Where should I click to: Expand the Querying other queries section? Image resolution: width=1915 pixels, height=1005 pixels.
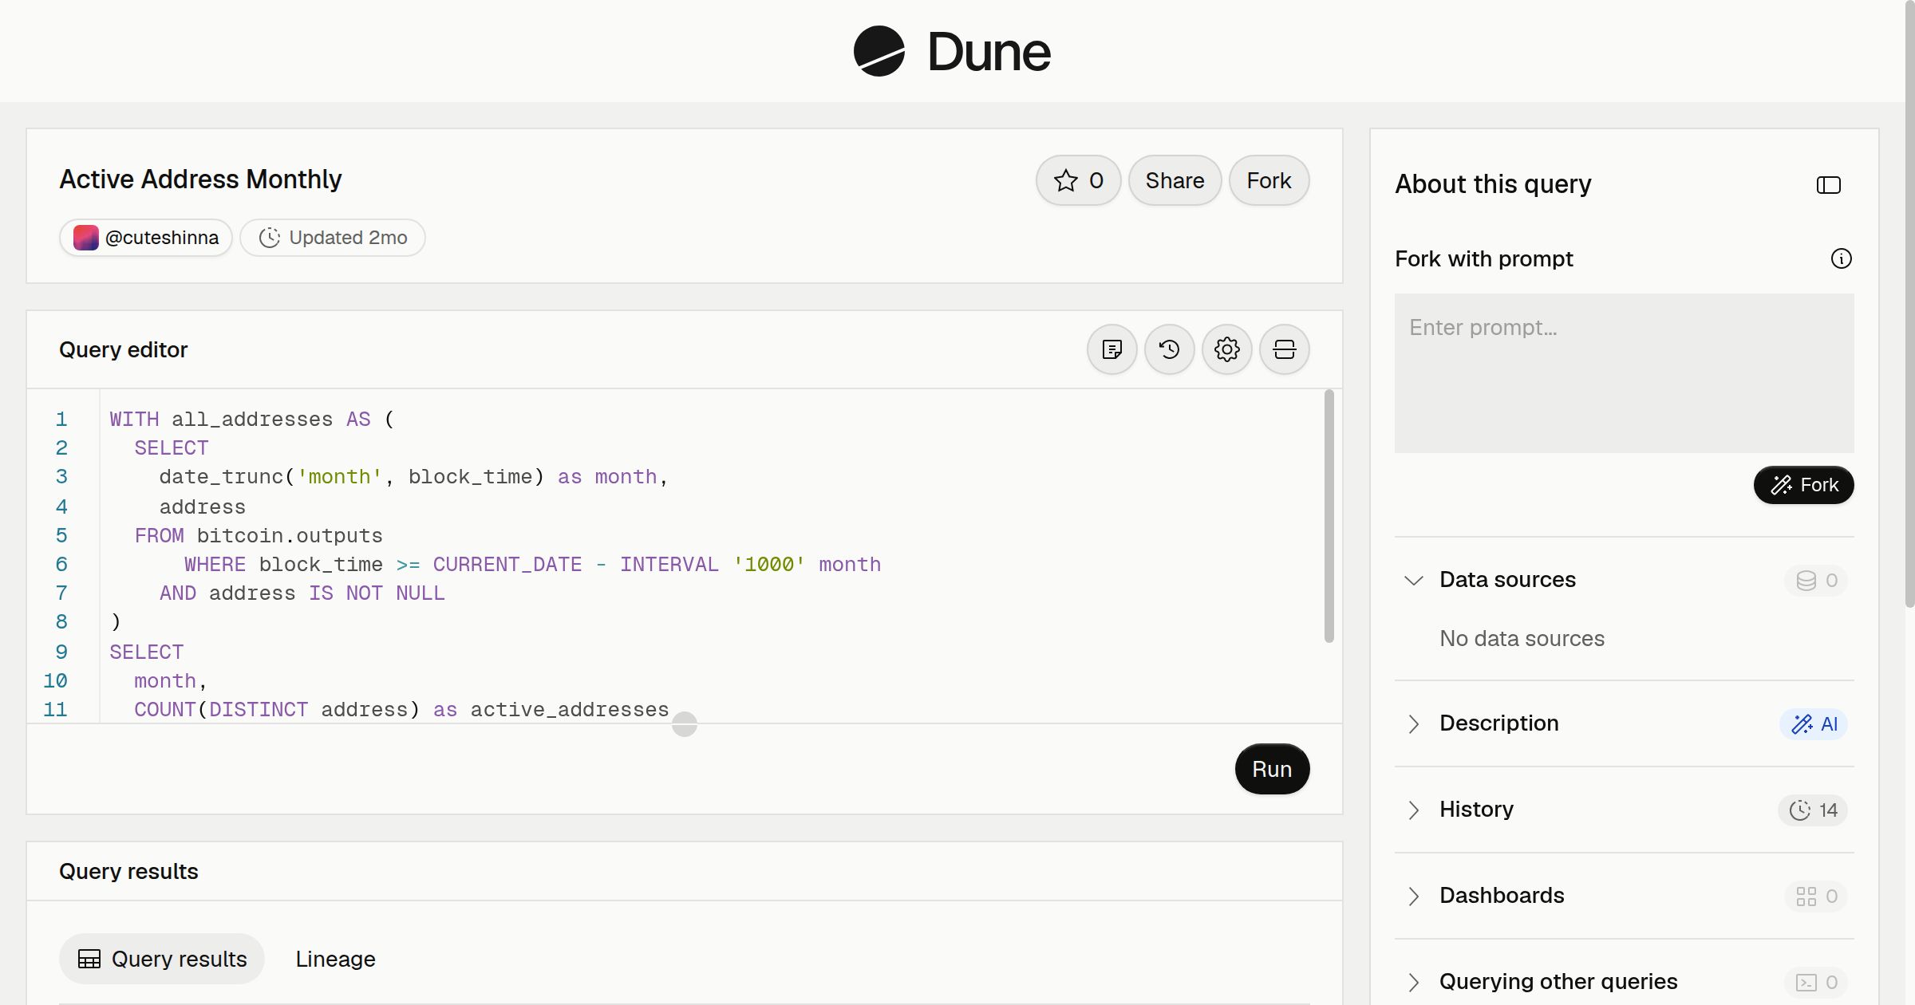[x=1413, y=982]
